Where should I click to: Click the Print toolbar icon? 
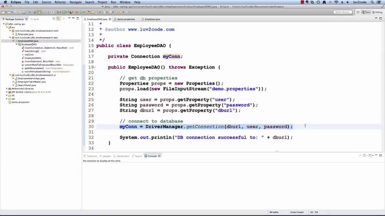24,12
